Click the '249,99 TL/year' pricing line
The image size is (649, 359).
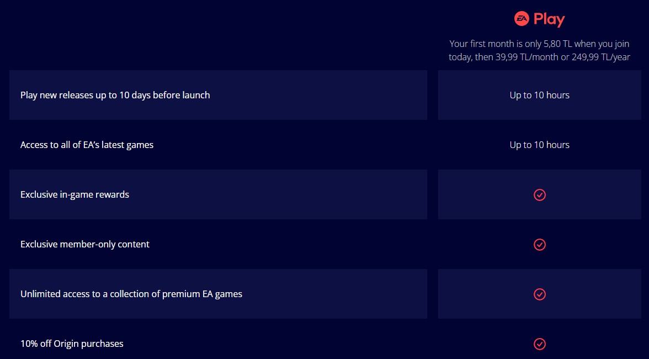(x=601, y=57)
